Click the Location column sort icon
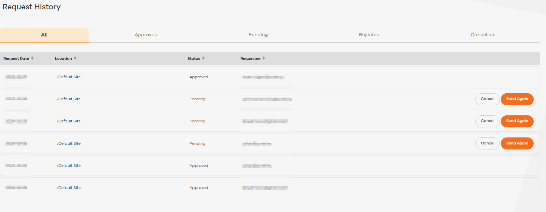This screenshot has height=212, width=546. point(75,58)
